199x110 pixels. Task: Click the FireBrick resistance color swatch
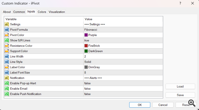click(86, 46)
